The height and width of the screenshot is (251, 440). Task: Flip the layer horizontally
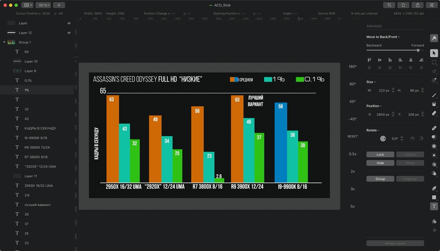[x=412, y=138]
